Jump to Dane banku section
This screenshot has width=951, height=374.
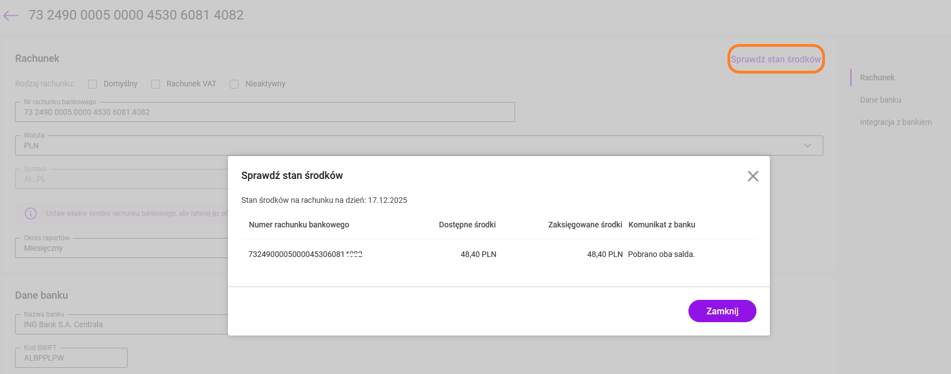tap(880, 100)
